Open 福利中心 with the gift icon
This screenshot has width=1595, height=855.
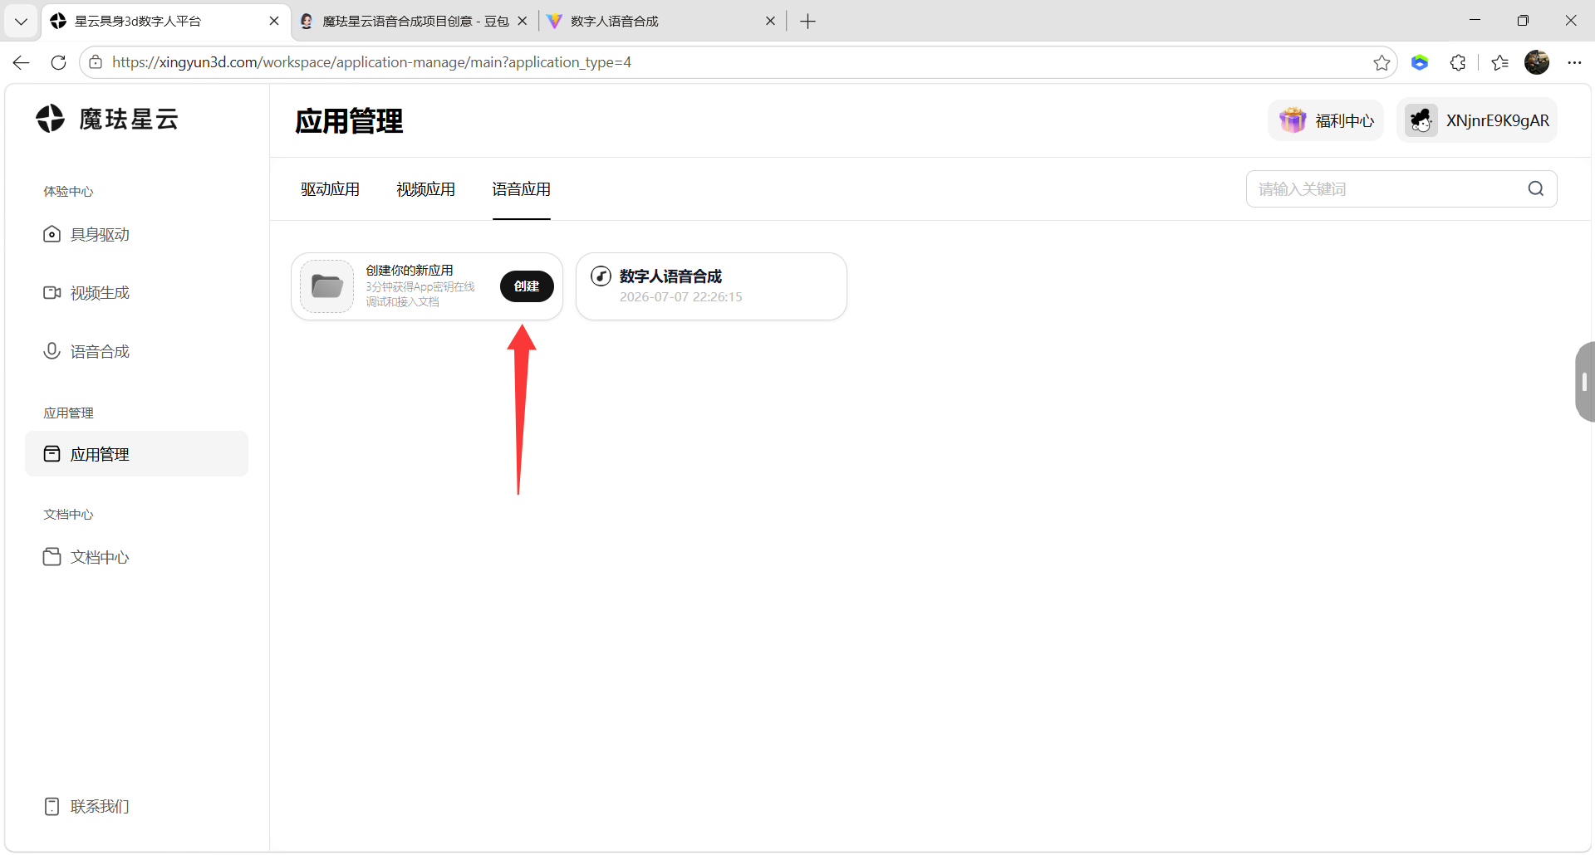[1326, 121]
